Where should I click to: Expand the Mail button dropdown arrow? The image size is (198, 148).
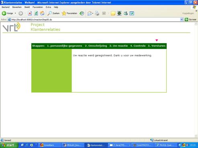pyautogui.click(x=93, y=14)
